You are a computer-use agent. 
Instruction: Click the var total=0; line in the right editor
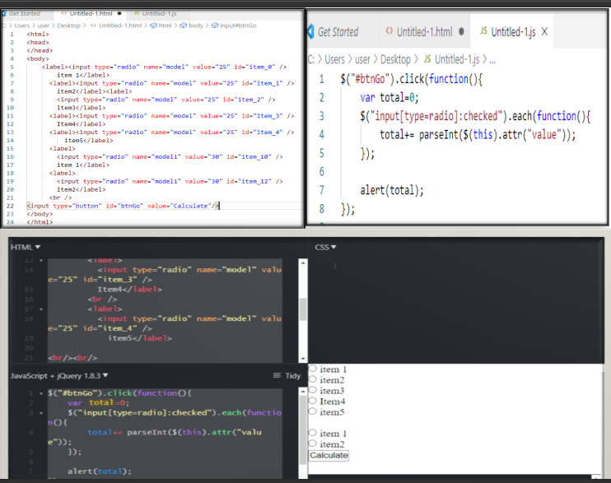click(x=389, y=97)
